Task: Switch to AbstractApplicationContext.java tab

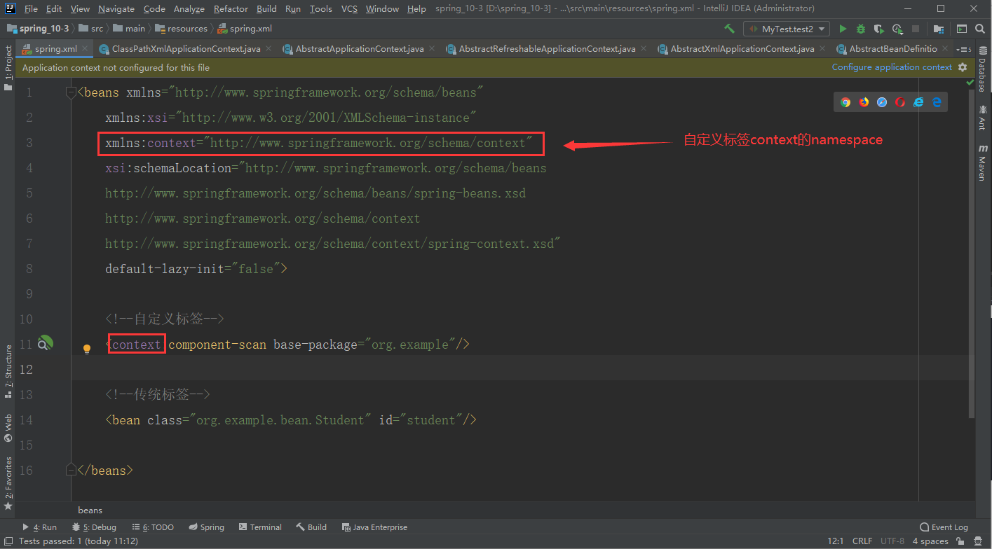Action: 359,49
